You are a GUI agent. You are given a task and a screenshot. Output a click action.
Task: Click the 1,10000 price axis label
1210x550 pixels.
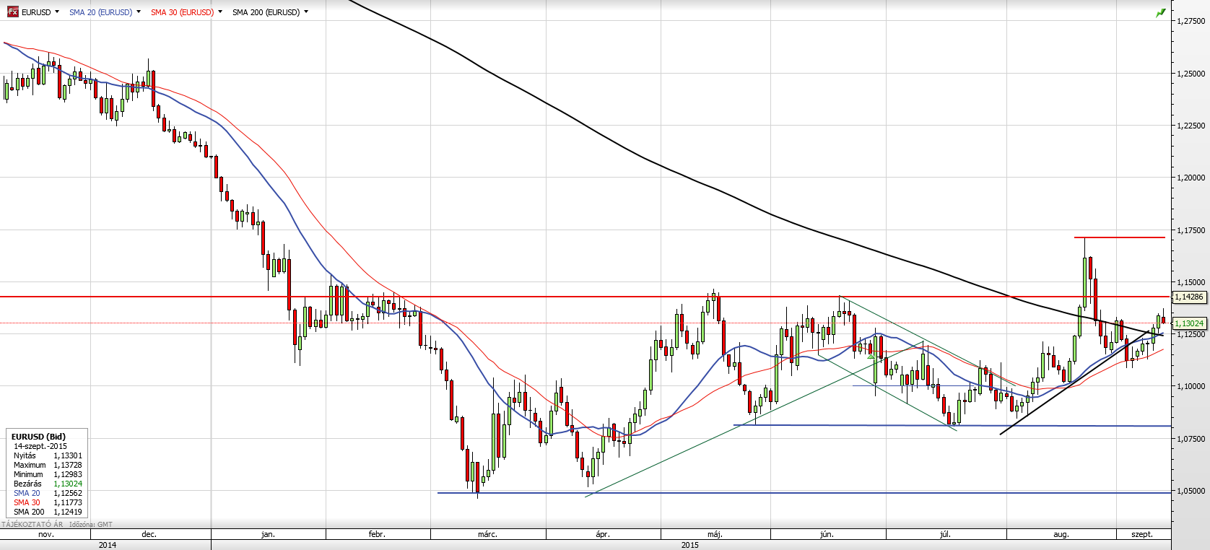coord(1191,386)
